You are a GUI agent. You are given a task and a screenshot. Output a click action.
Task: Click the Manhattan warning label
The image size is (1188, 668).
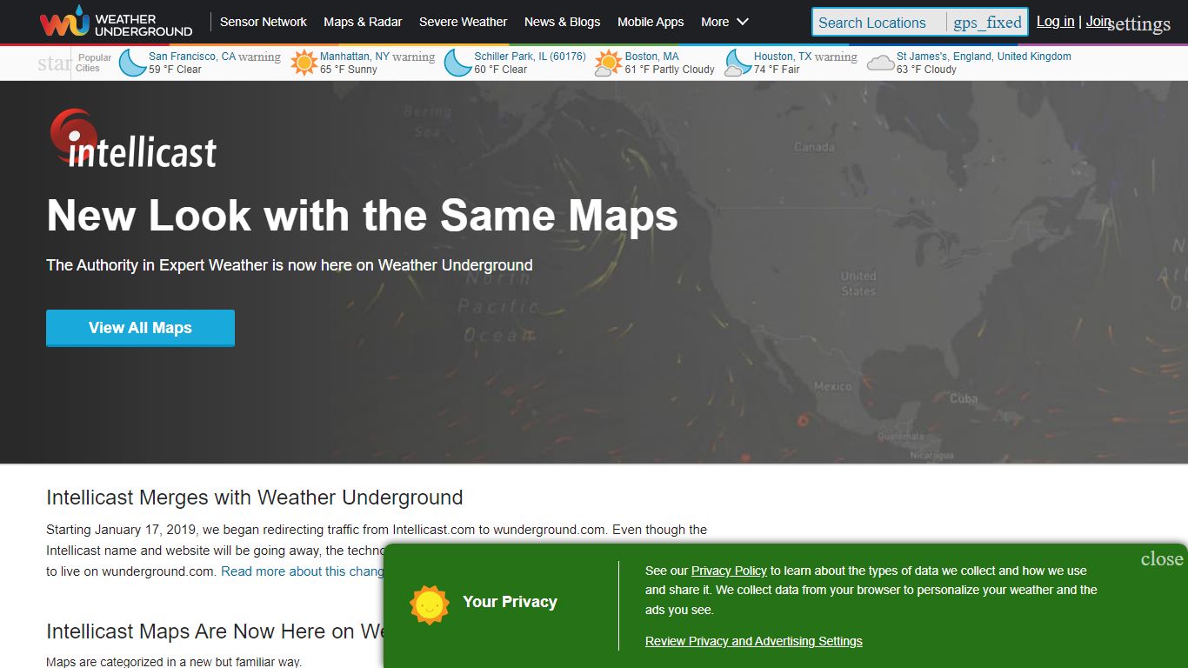click(413, 57)
